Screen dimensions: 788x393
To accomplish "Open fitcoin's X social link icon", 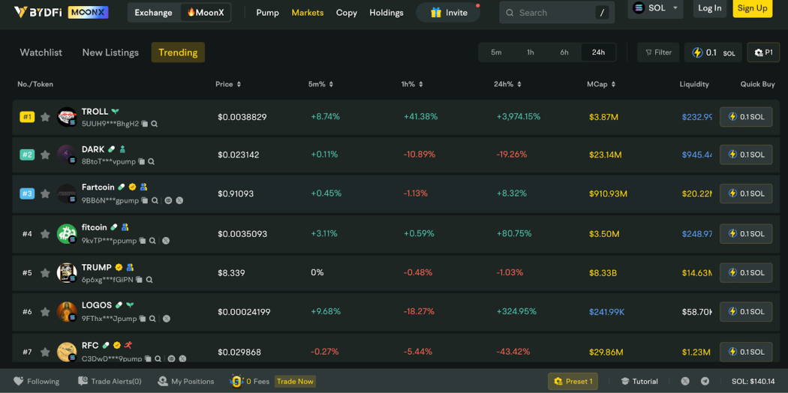I will pyautogui.click(x=166, y=241).
